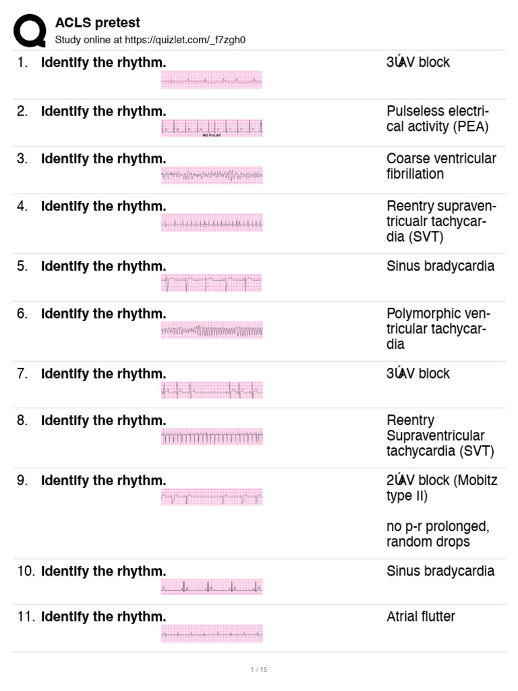The image size is (518, 691).
Task: Select the 'Coarse ventricular fibrillation' answer text
Action: pyautogui.click(x=441, y=166)
